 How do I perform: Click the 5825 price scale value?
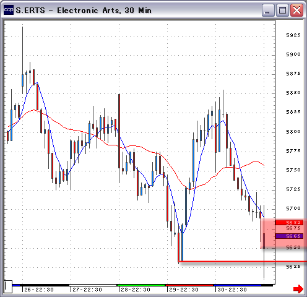coord(293,112)
